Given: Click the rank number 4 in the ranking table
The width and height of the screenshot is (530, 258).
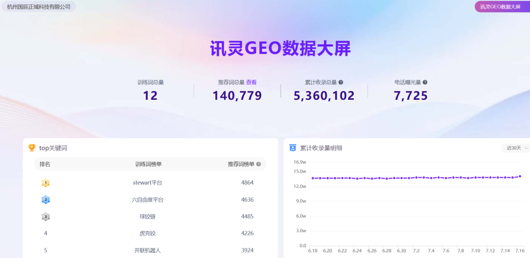Looking at the screenshot, I should [46, 233].
